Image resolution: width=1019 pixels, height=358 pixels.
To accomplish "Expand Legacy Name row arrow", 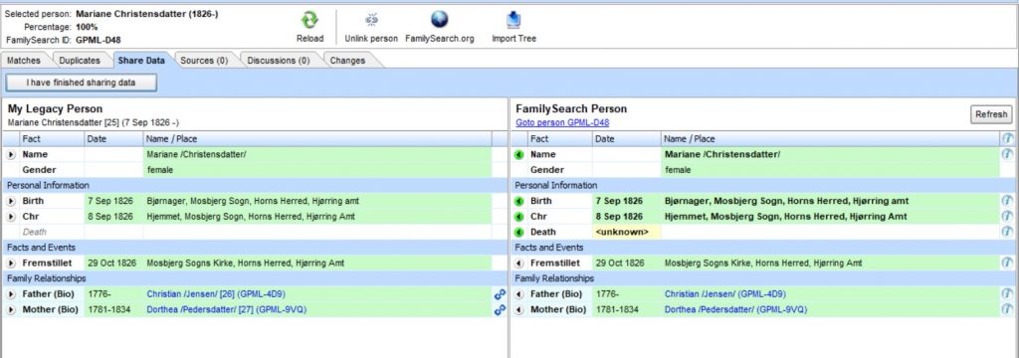I will [x=11, y=154].
